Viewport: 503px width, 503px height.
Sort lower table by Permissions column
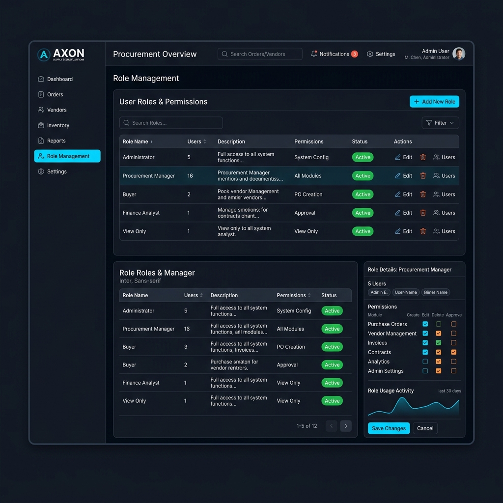[309, 295]
